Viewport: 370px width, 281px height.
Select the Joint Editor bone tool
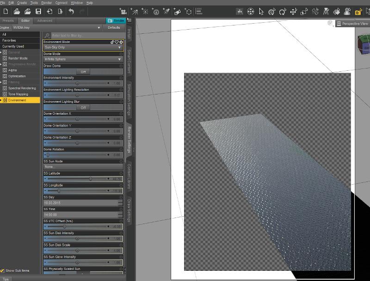coord(315,11)
